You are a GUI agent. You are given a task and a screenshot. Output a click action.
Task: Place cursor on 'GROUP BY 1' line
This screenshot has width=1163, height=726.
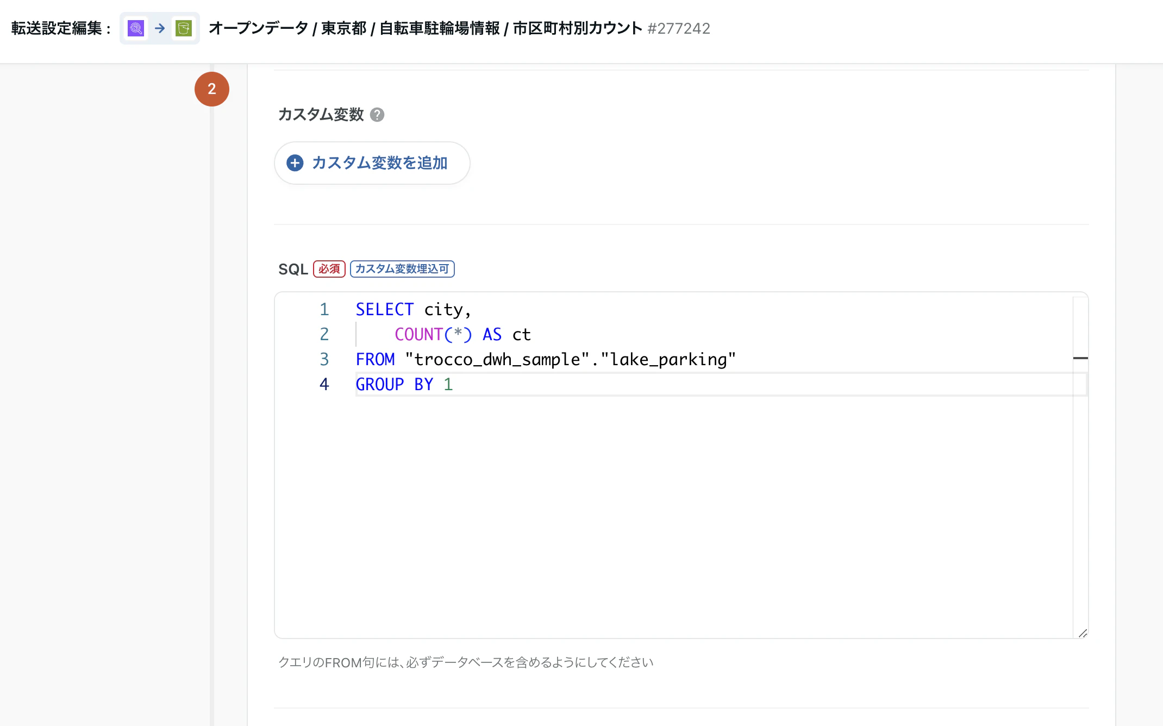[404, 384]
